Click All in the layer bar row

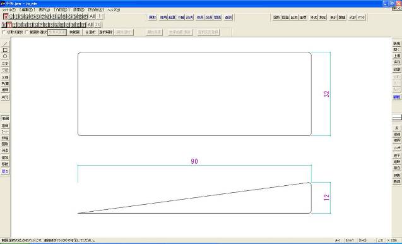(x=90, y=25)
